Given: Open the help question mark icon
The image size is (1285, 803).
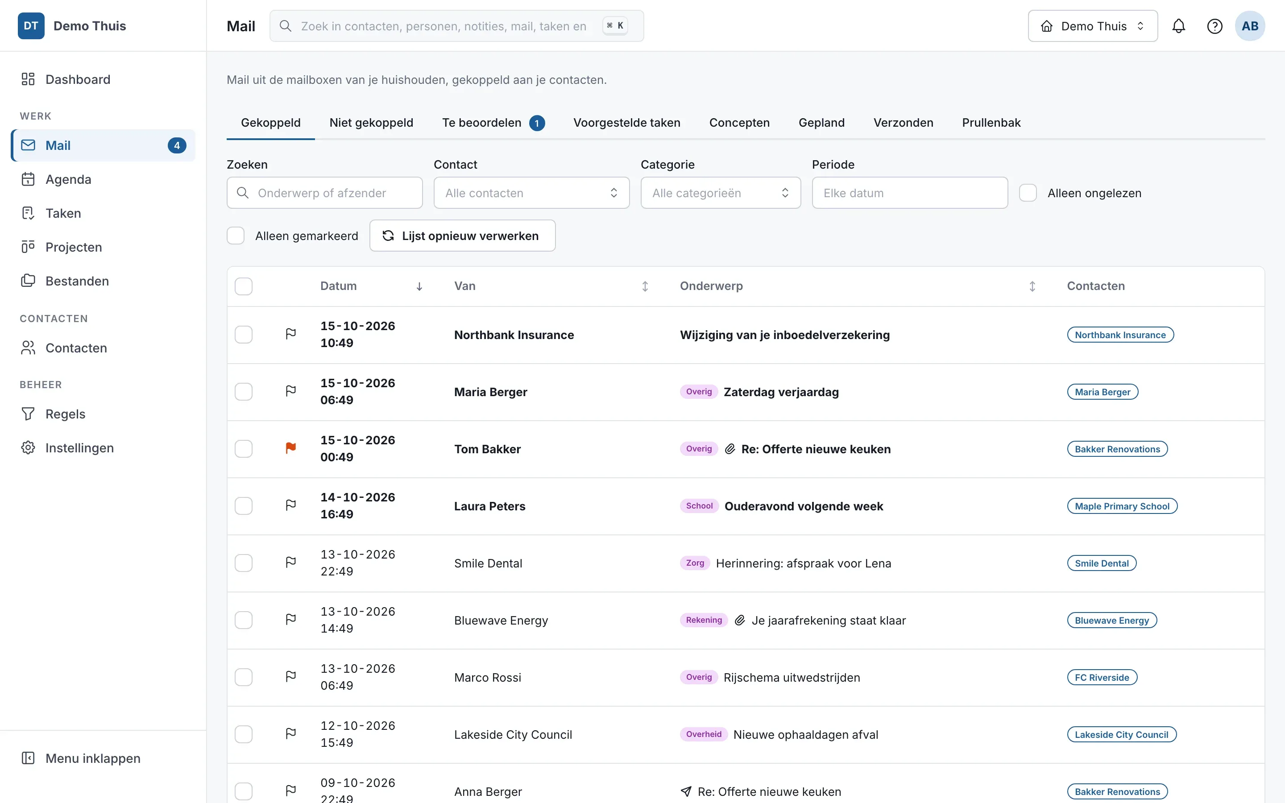Looking at the screenshot, I should tap(1215, 26).
